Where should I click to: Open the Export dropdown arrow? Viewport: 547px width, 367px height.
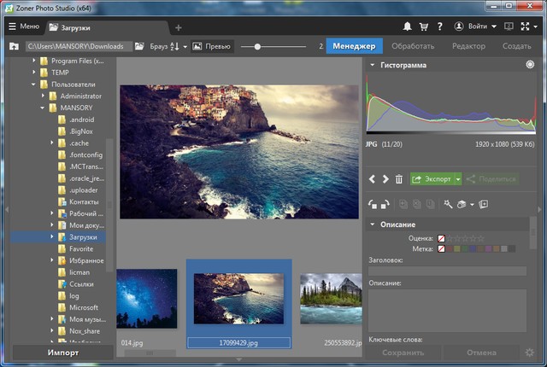tap(457, 179)
